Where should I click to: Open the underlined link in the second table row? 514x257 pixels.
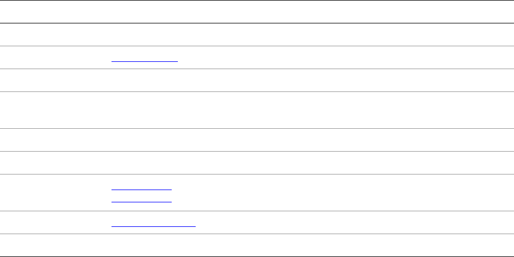point(144,58)
